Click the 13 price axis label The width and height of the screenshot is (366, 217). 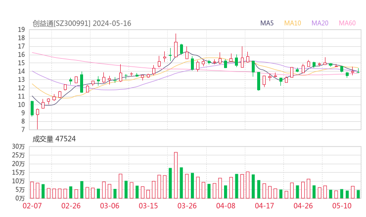21,79
